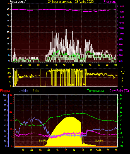Click the S compass direction label

tap(122, 77)
